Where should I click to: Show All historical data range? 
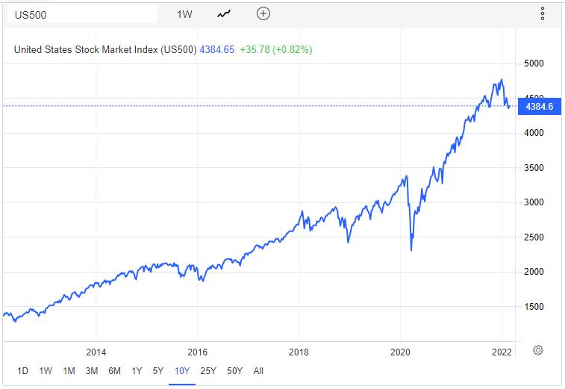(258, 370)
